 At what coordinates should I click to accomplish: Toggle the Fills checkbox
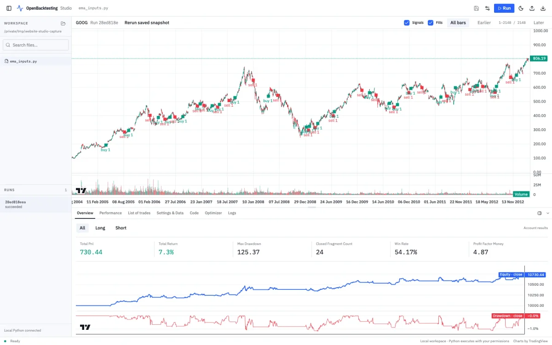click(x=431, y=23)
